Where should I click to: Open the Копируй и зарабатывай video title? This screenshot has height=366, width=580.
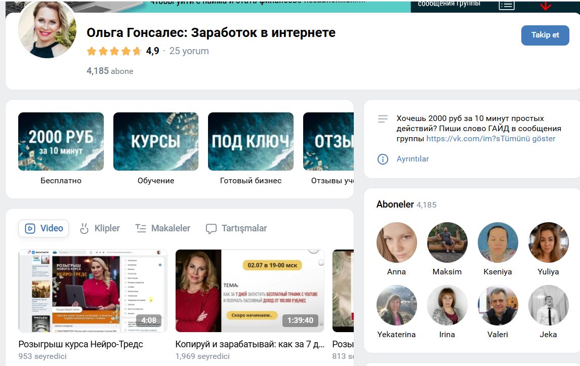[250, 344]
